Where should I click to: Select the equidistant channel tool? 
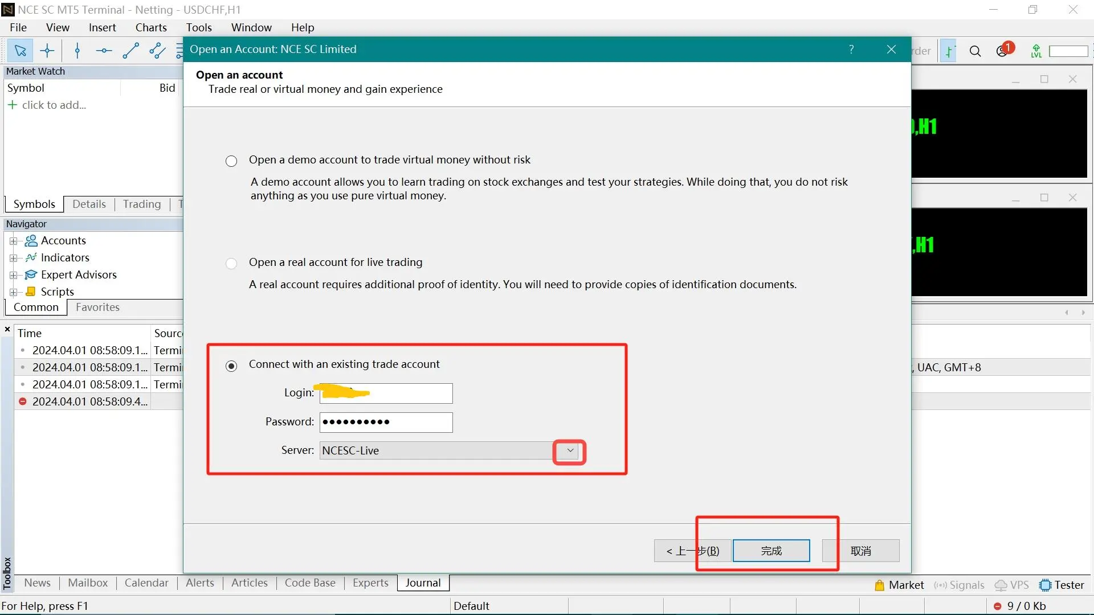[157, 51]
